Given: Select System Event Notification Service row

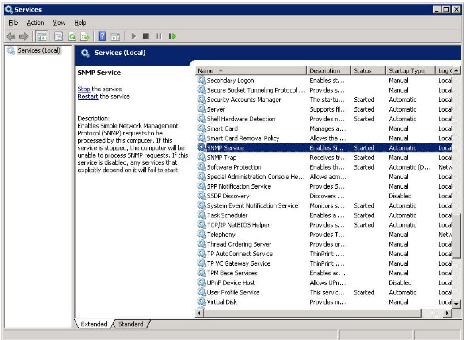Looking at the screenshot, I should (x=325, y=205).
